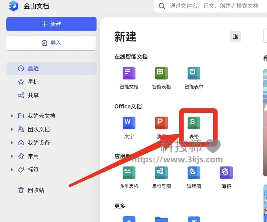267x222 pixels.
Task: Click the blue 新建 button
Action: click(x=51, y=24)
